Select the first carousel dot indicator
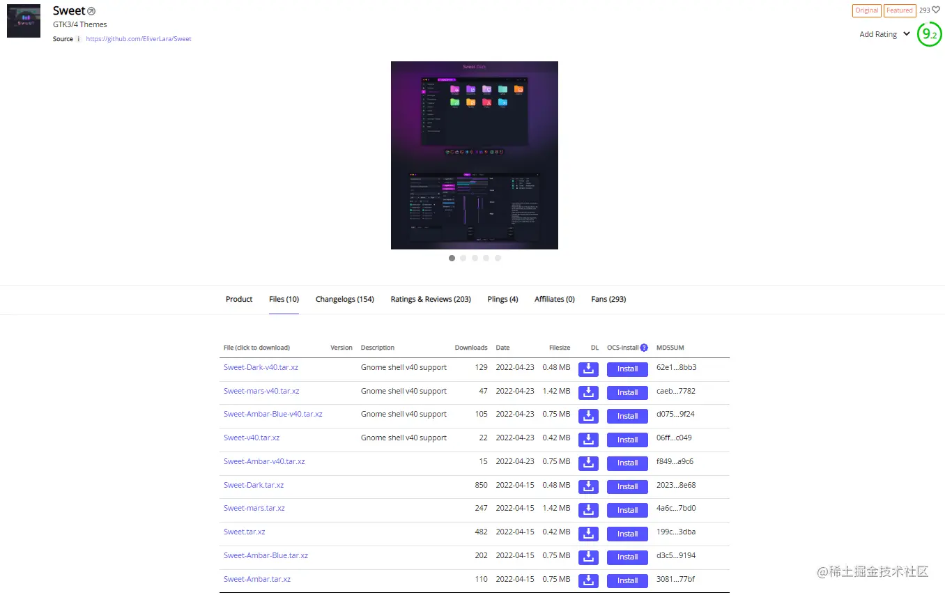 (452, 258)
